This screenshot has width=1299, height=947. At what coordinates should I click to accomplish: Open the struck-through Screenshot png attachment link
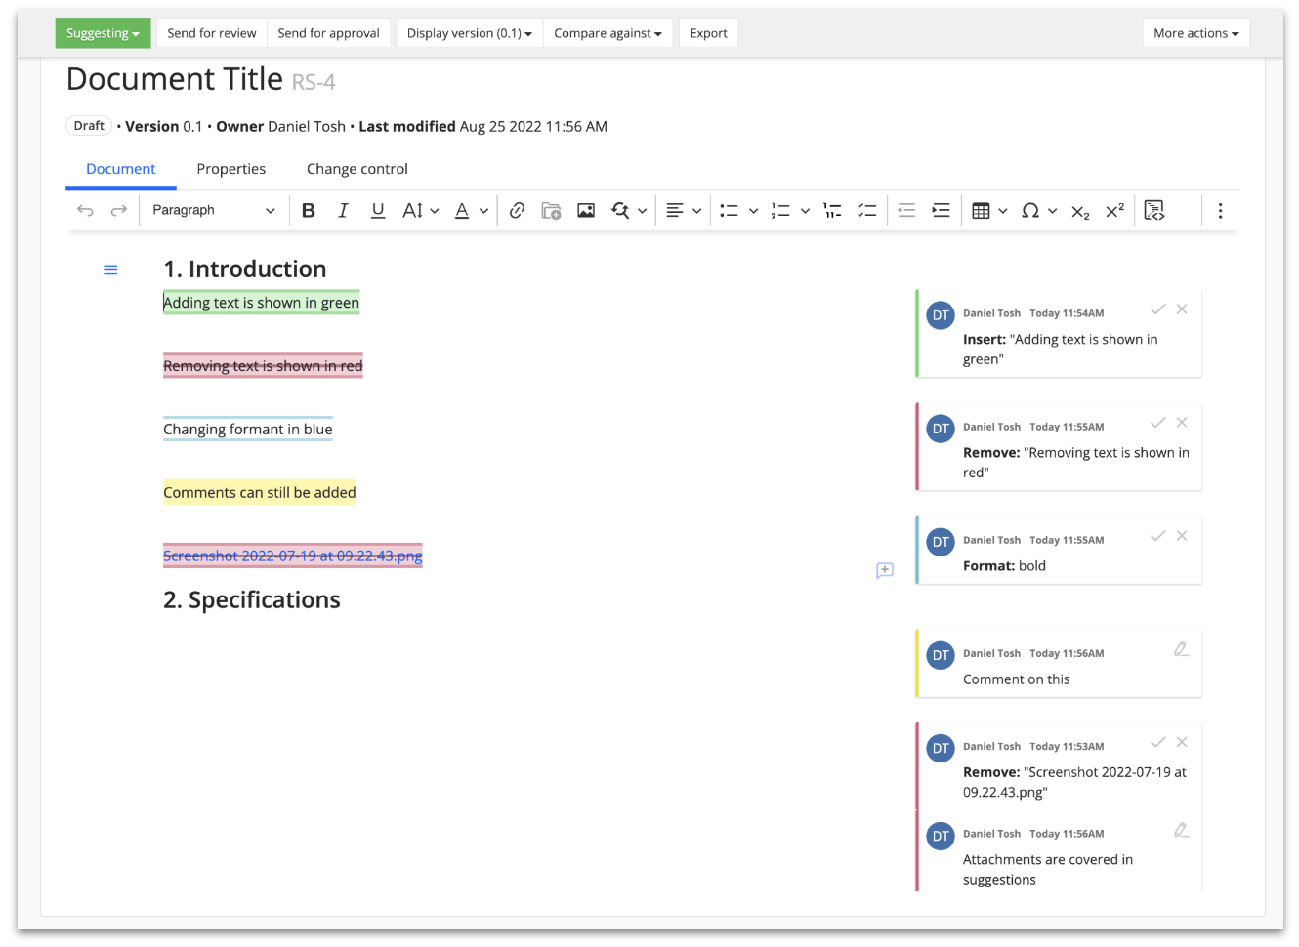pos(292,556)
